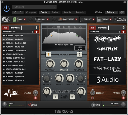Select KC 001b-SM57-V30-4x12 impulse
Image resolution: width=128 pixels, height=115 pixels.
20,54
